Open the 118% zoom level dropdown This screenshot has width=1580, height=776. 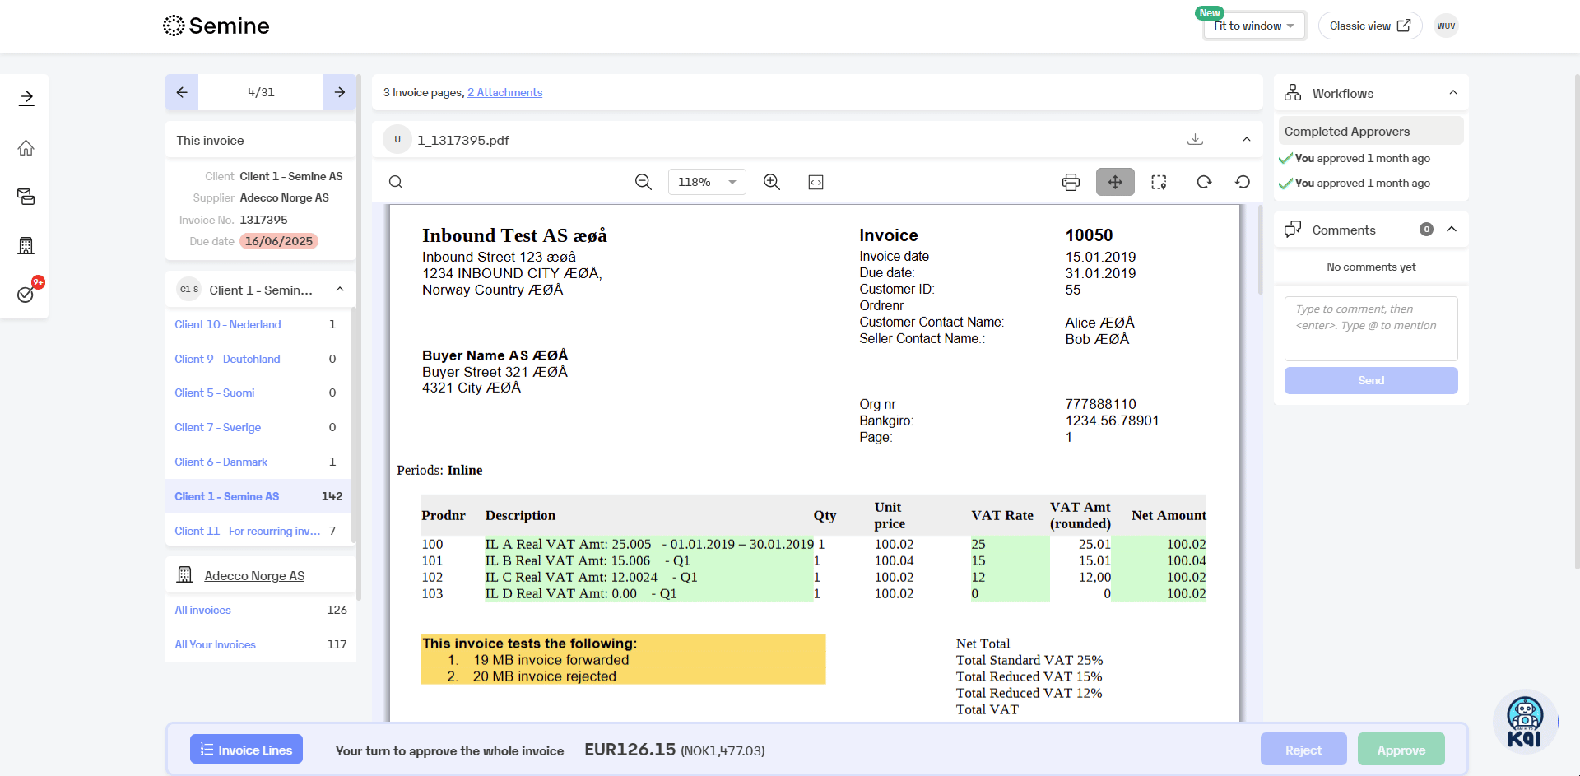[x=708, y=182]
